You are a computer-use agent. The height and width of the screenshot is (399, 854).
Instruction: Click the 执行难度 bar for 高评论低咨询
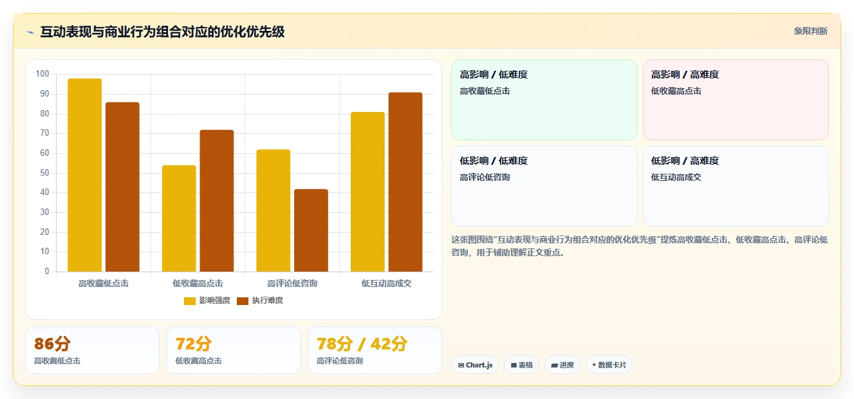(311, 230)
